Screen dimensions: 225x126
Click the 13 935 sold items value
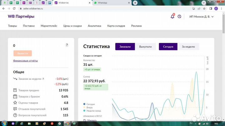pyautogui.click(x=63, y=90)
